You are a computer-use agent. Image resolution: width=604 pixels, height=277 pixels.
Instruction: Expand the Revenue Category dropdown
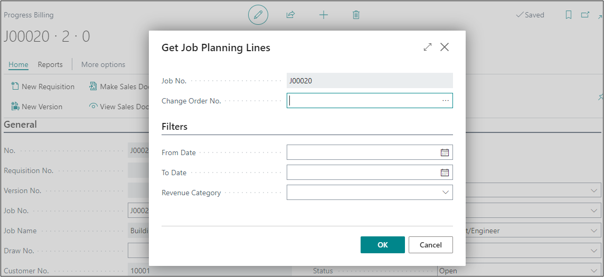click(445, 193)
